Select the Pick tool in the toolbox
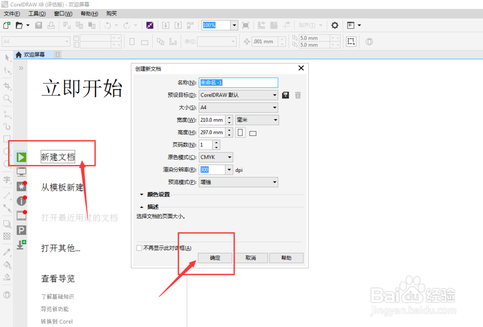Image resolution: width=483 pixels, height=327 pixels. [6, 57]
